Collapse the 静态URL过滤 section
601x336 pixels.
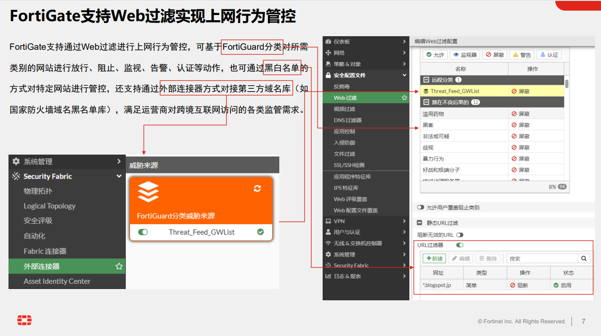point(419,223)
